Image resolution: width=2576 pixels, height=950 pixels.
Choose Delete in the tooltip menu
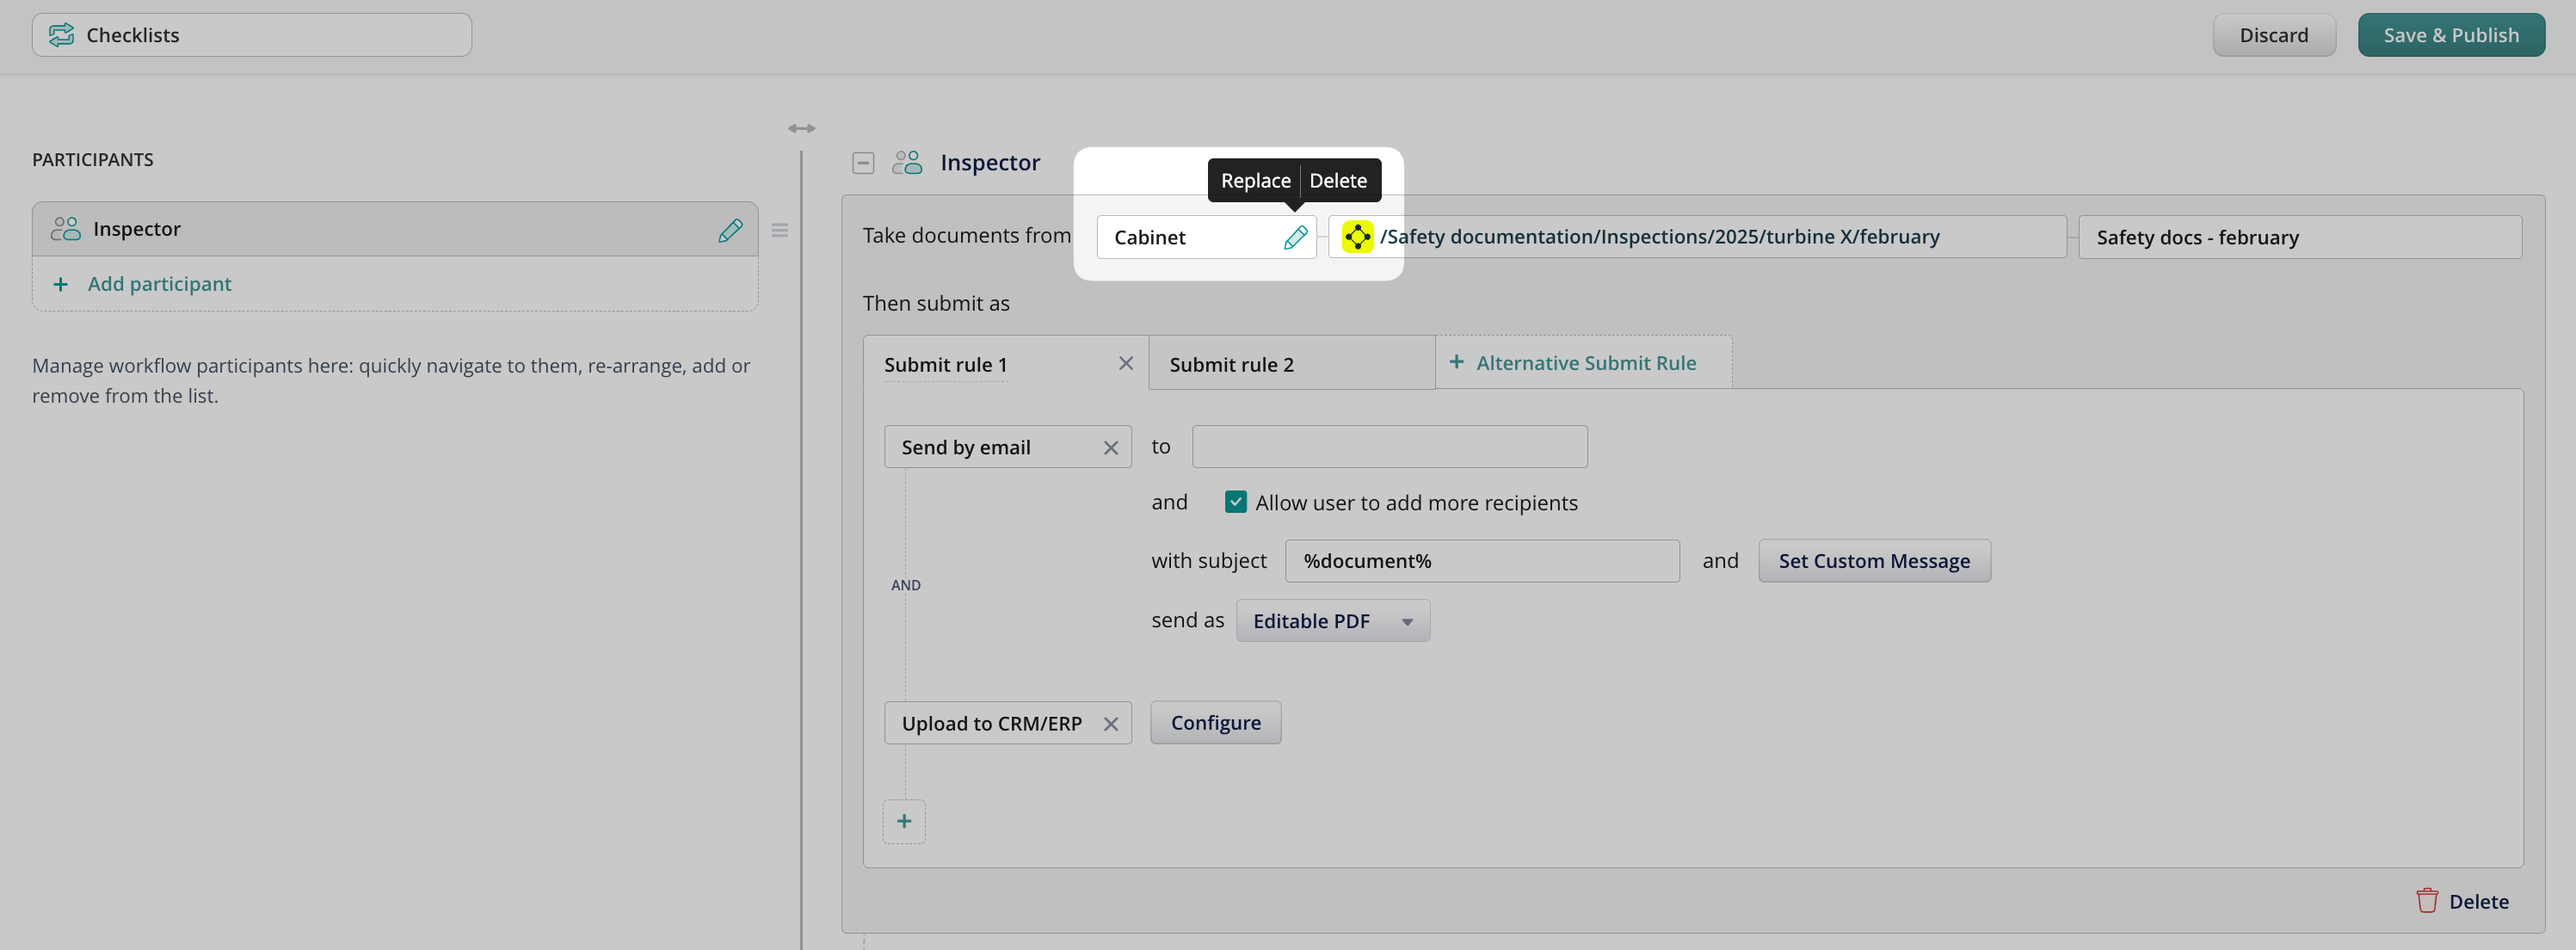[x=1338, y=181]
